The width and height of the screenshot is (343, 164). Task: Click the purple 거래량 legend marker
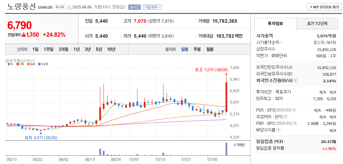235,145
